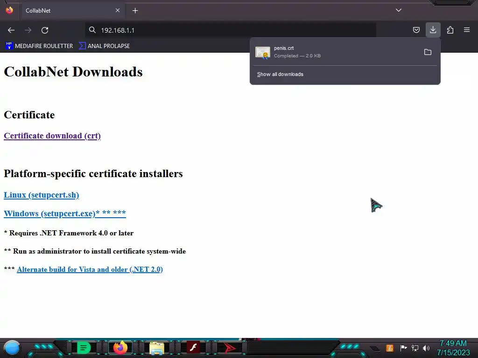Open the Action Center flag icon
This screenshot has width=478, height=358.
[403, 348]
